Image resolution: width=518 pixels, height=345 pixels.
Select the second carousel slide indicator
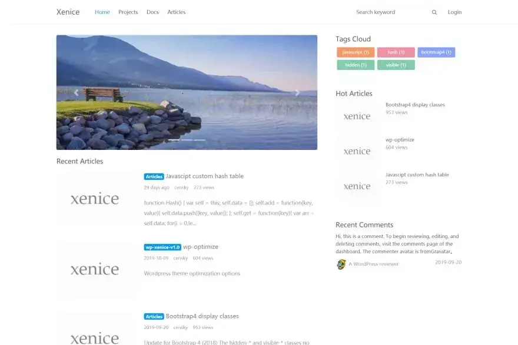click(187, 140)
